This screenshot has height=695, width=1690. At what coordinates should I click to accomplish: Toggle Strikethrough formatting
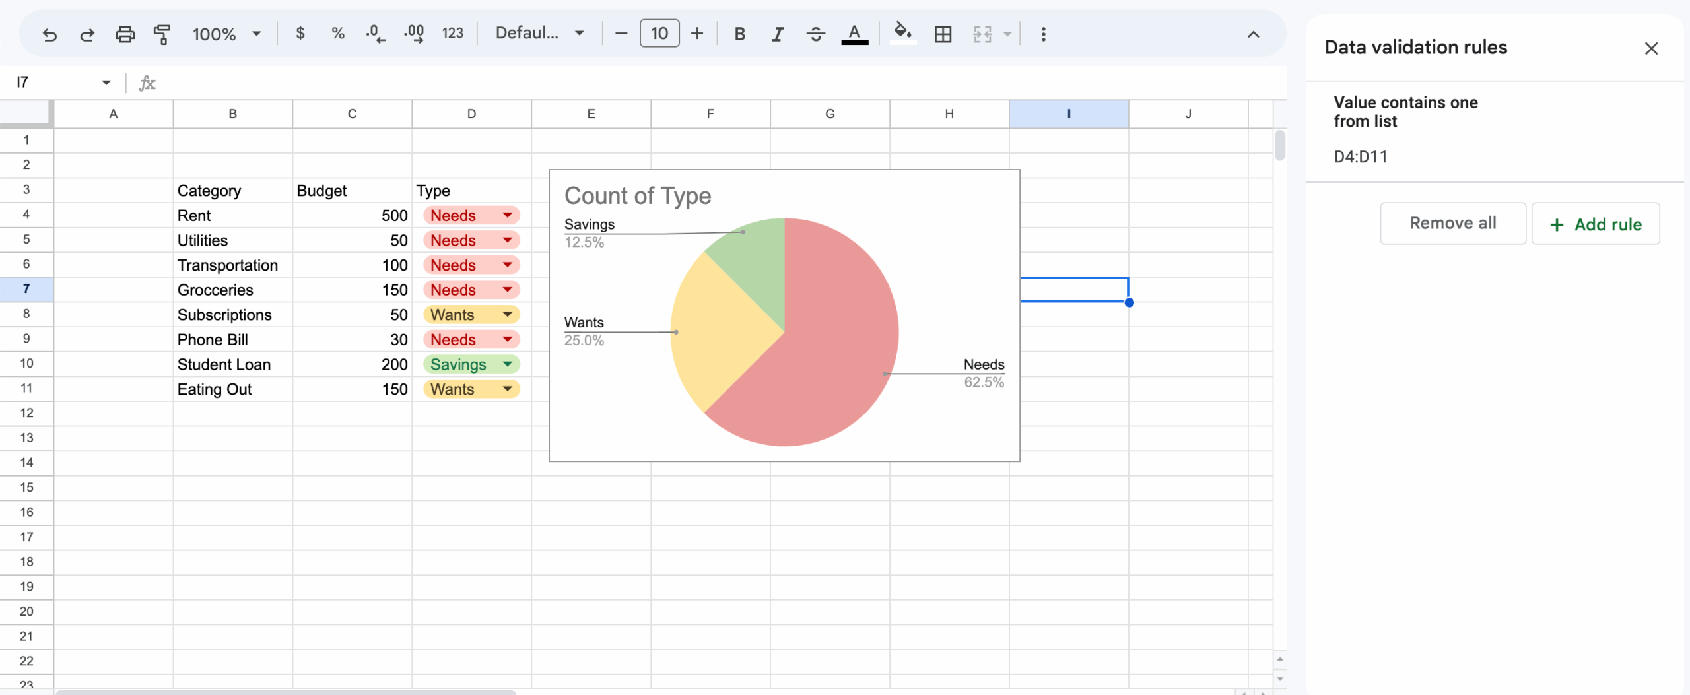coord(815,34)
